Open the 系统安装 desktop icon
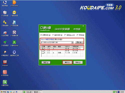The height and width of the screenshot is (93, 125). pyautogui.click(x=14, y=22)
